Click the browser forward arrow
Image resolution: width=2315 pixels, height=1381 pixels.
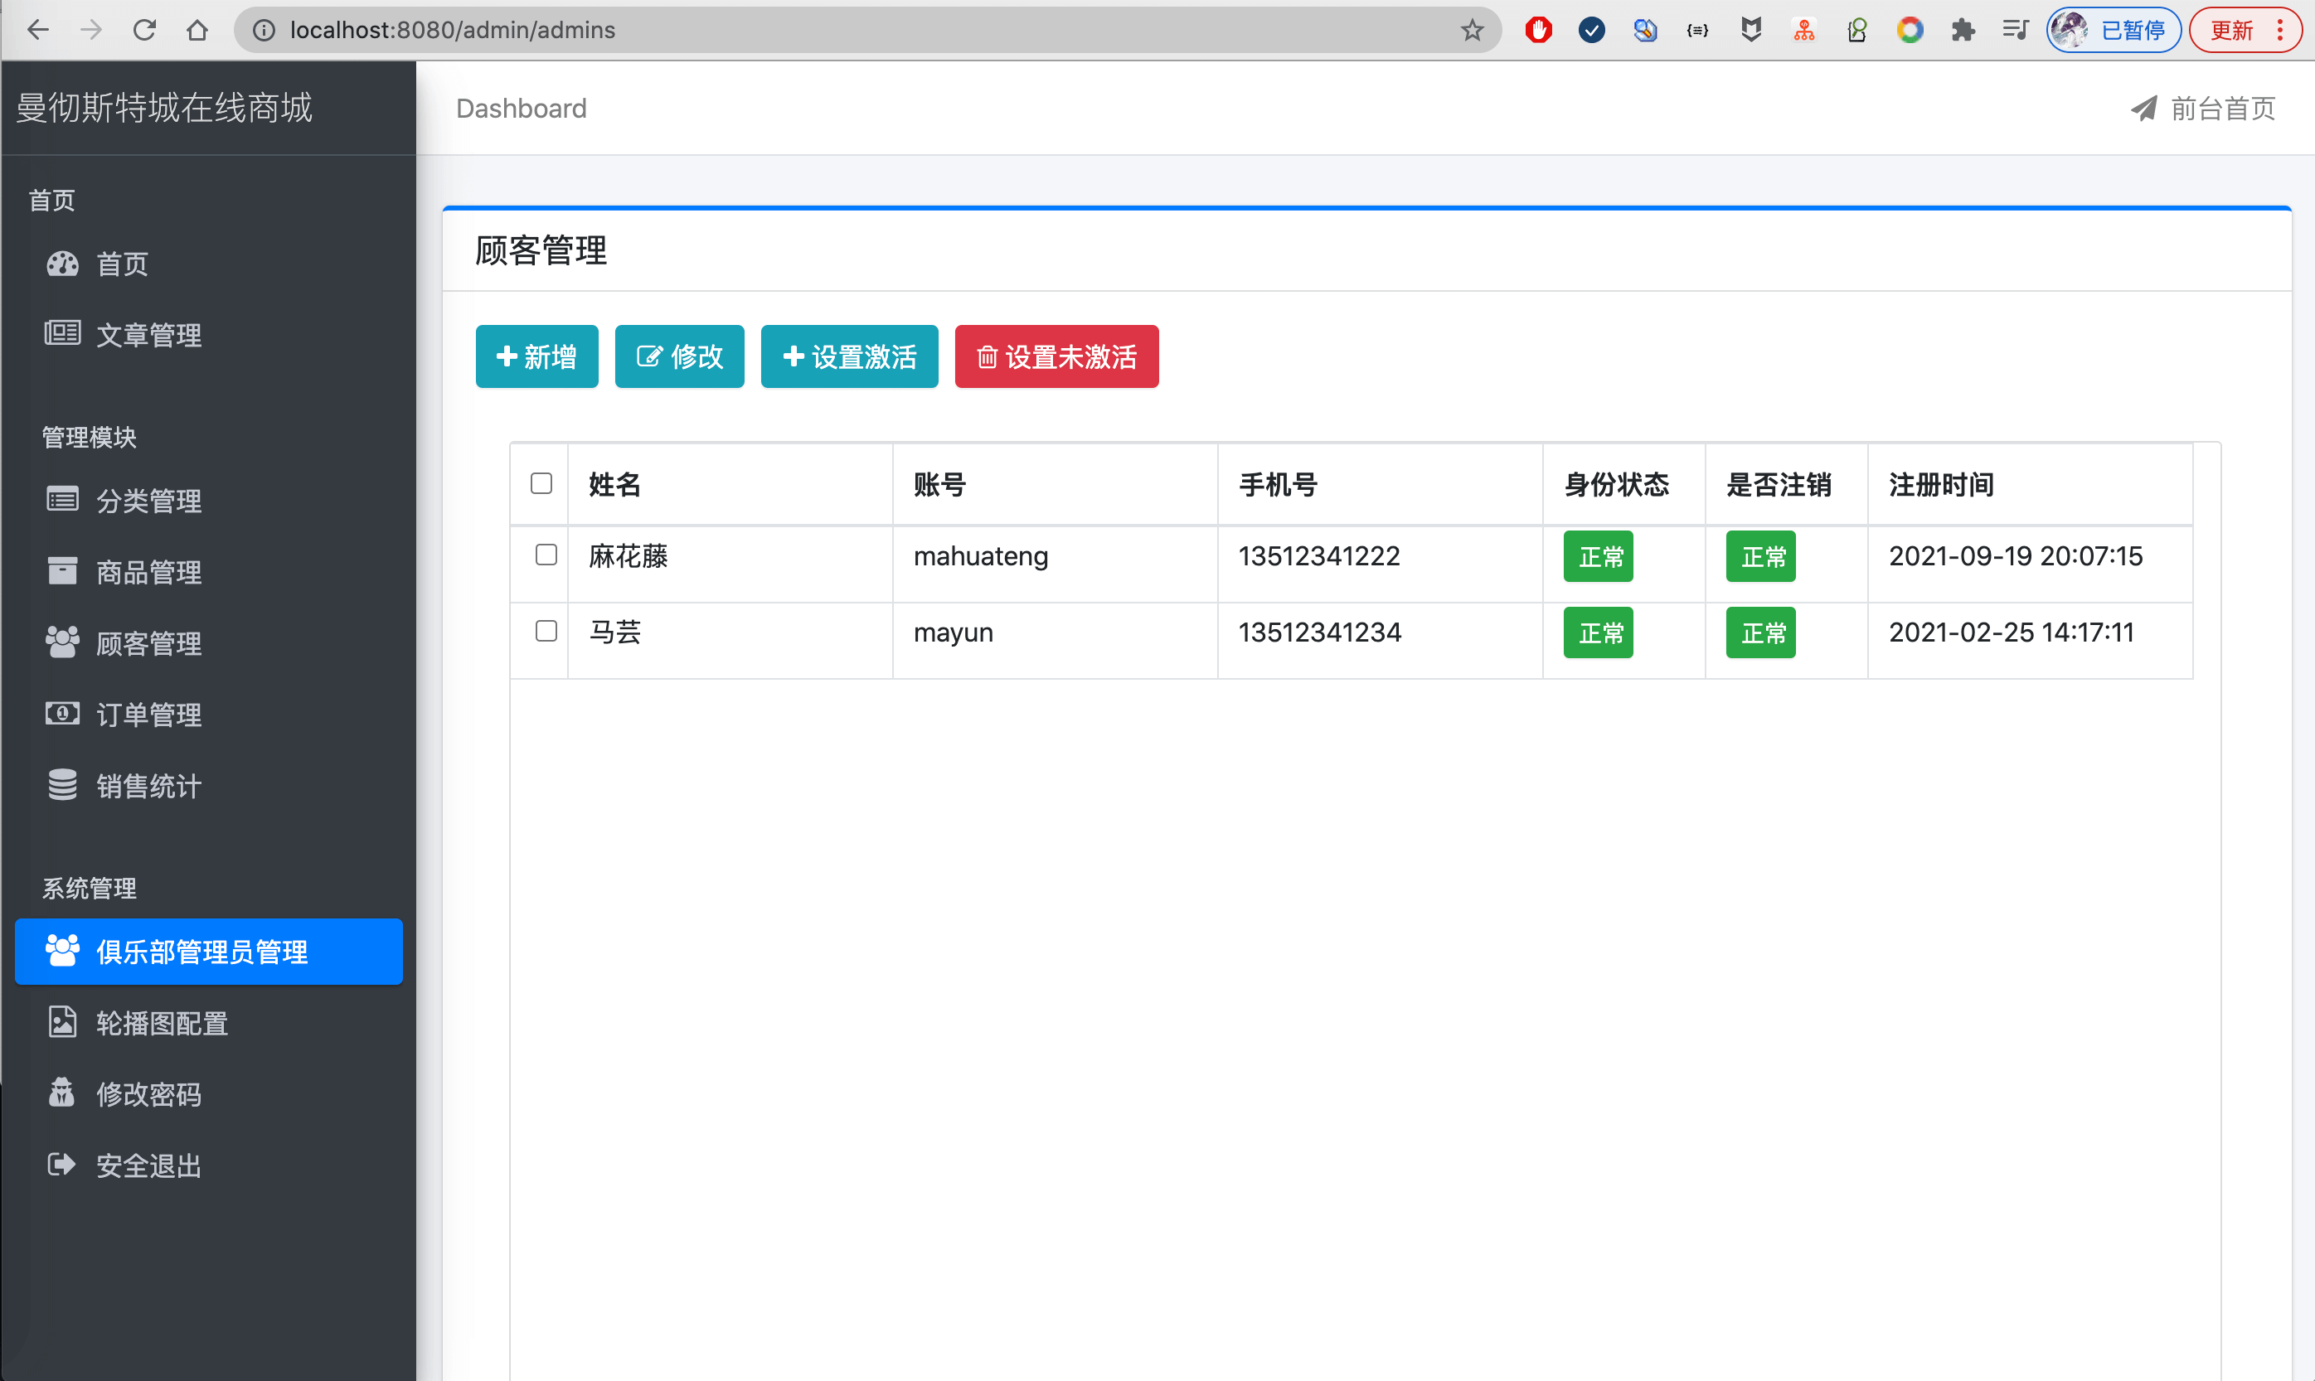[x=90, y=30]
